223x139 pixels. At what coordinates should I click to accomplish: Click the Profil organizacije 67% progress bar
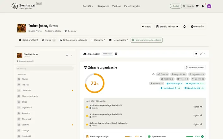(x=129, y=137)
